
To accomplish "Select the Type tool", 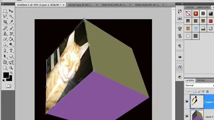I will tap(11, 51).
